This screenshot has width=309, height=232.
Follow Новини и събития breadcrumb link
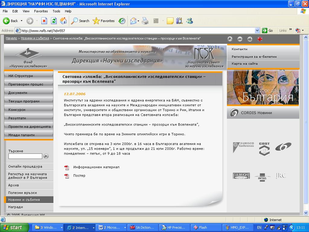pyautogui.click(x=35, y=38)
